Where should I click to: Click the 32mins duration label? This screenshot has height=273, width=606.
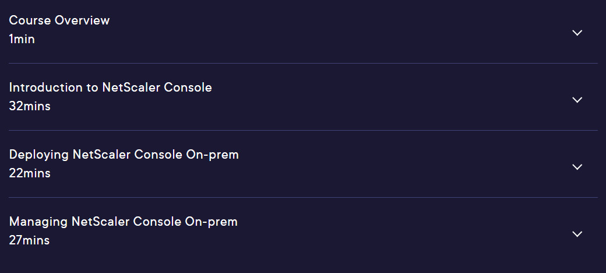point(30,106)
